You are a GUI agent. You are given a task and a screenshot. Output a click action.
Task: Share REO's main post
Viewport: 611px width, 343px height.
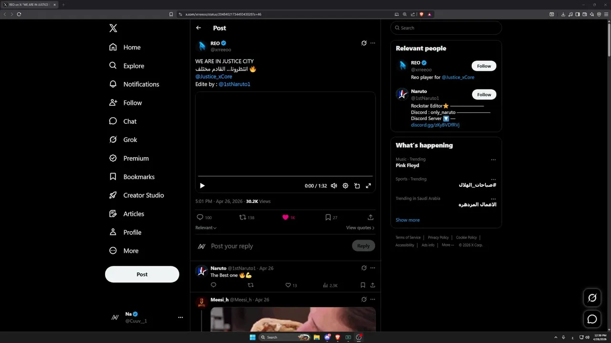pos(370,217)
